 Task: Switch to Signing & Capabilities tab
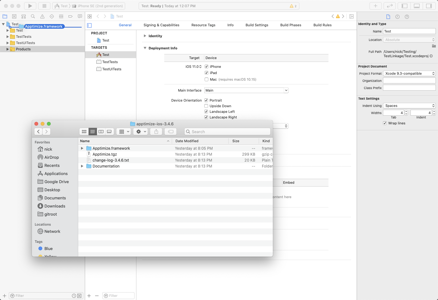click(161, 25)
